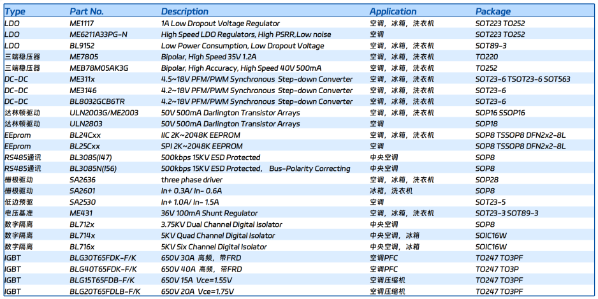Click package 'SOT23-5' cell
This screenshot has width=598, height=299.
[x=490, y=202]
